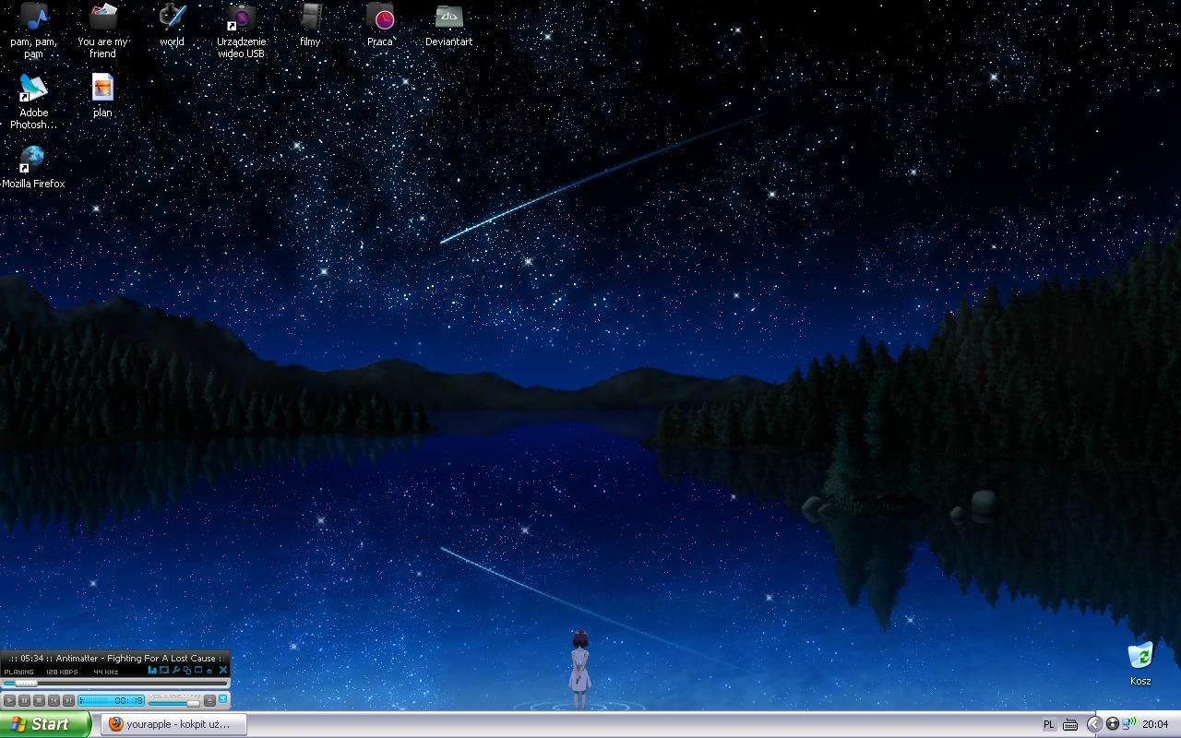Screen dimensions: 1181x738
Task: Open the wireless network connection tray icon
Action: click(x=1129, y=724)
